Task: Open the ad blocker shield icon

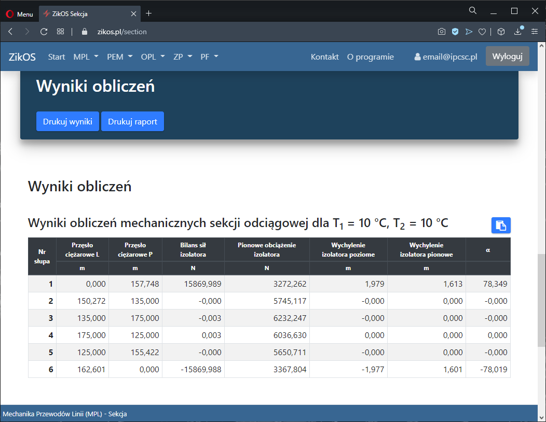Action: pos(455,32)
